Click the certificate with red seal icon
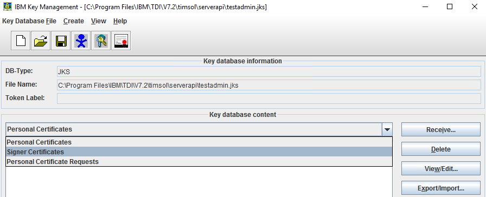This screenshot has width=486, height=197. pos(121,41)
